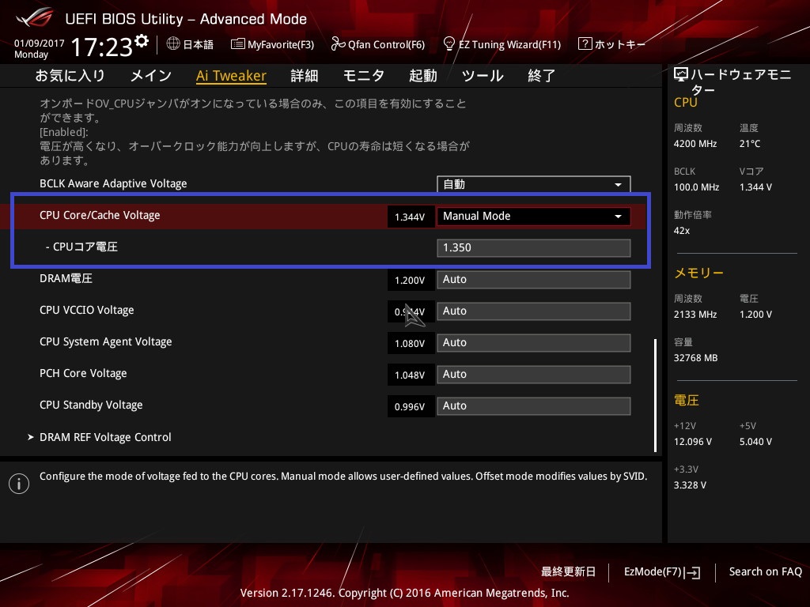Screen dimensions: 810x607
Task: Open CPU Core/Cache Voltage Manual Mode dropdown
Action: click(534, 217)
